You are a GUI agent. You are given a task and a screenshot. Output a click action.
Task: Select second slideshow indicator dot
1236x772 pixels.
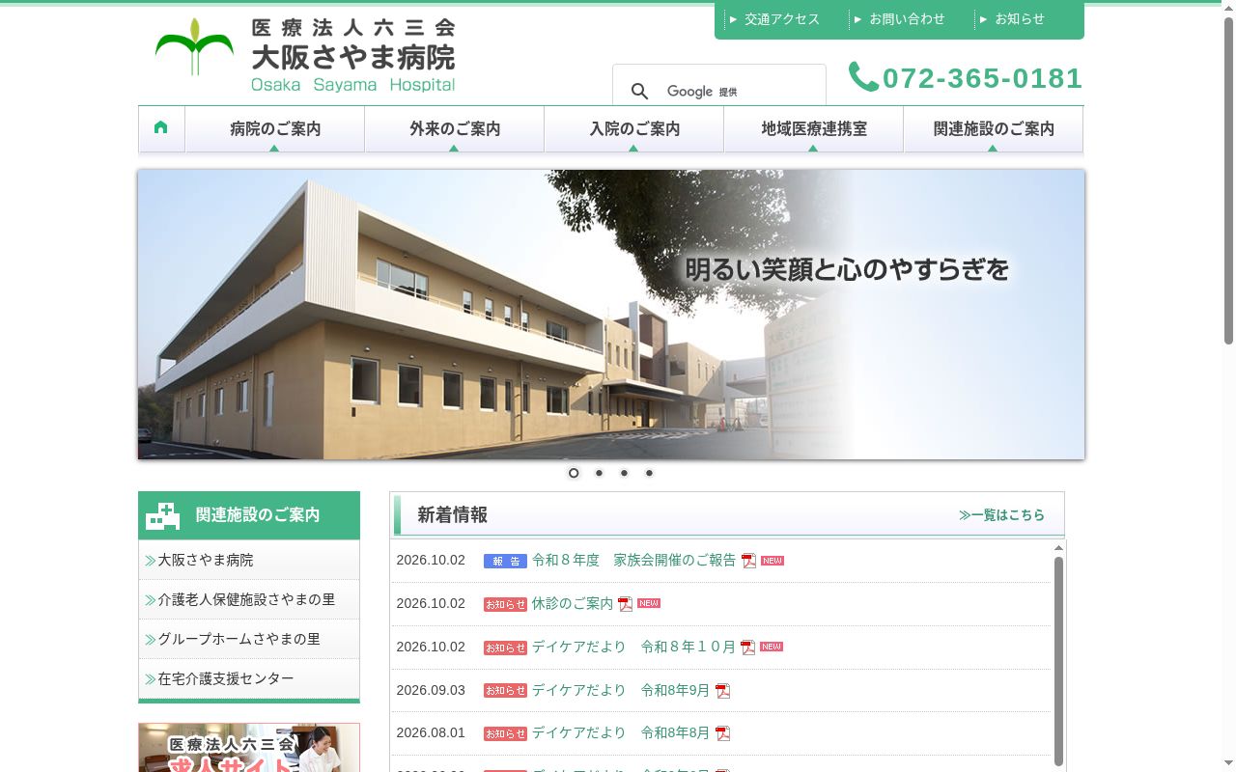click(x=599, y=473)
